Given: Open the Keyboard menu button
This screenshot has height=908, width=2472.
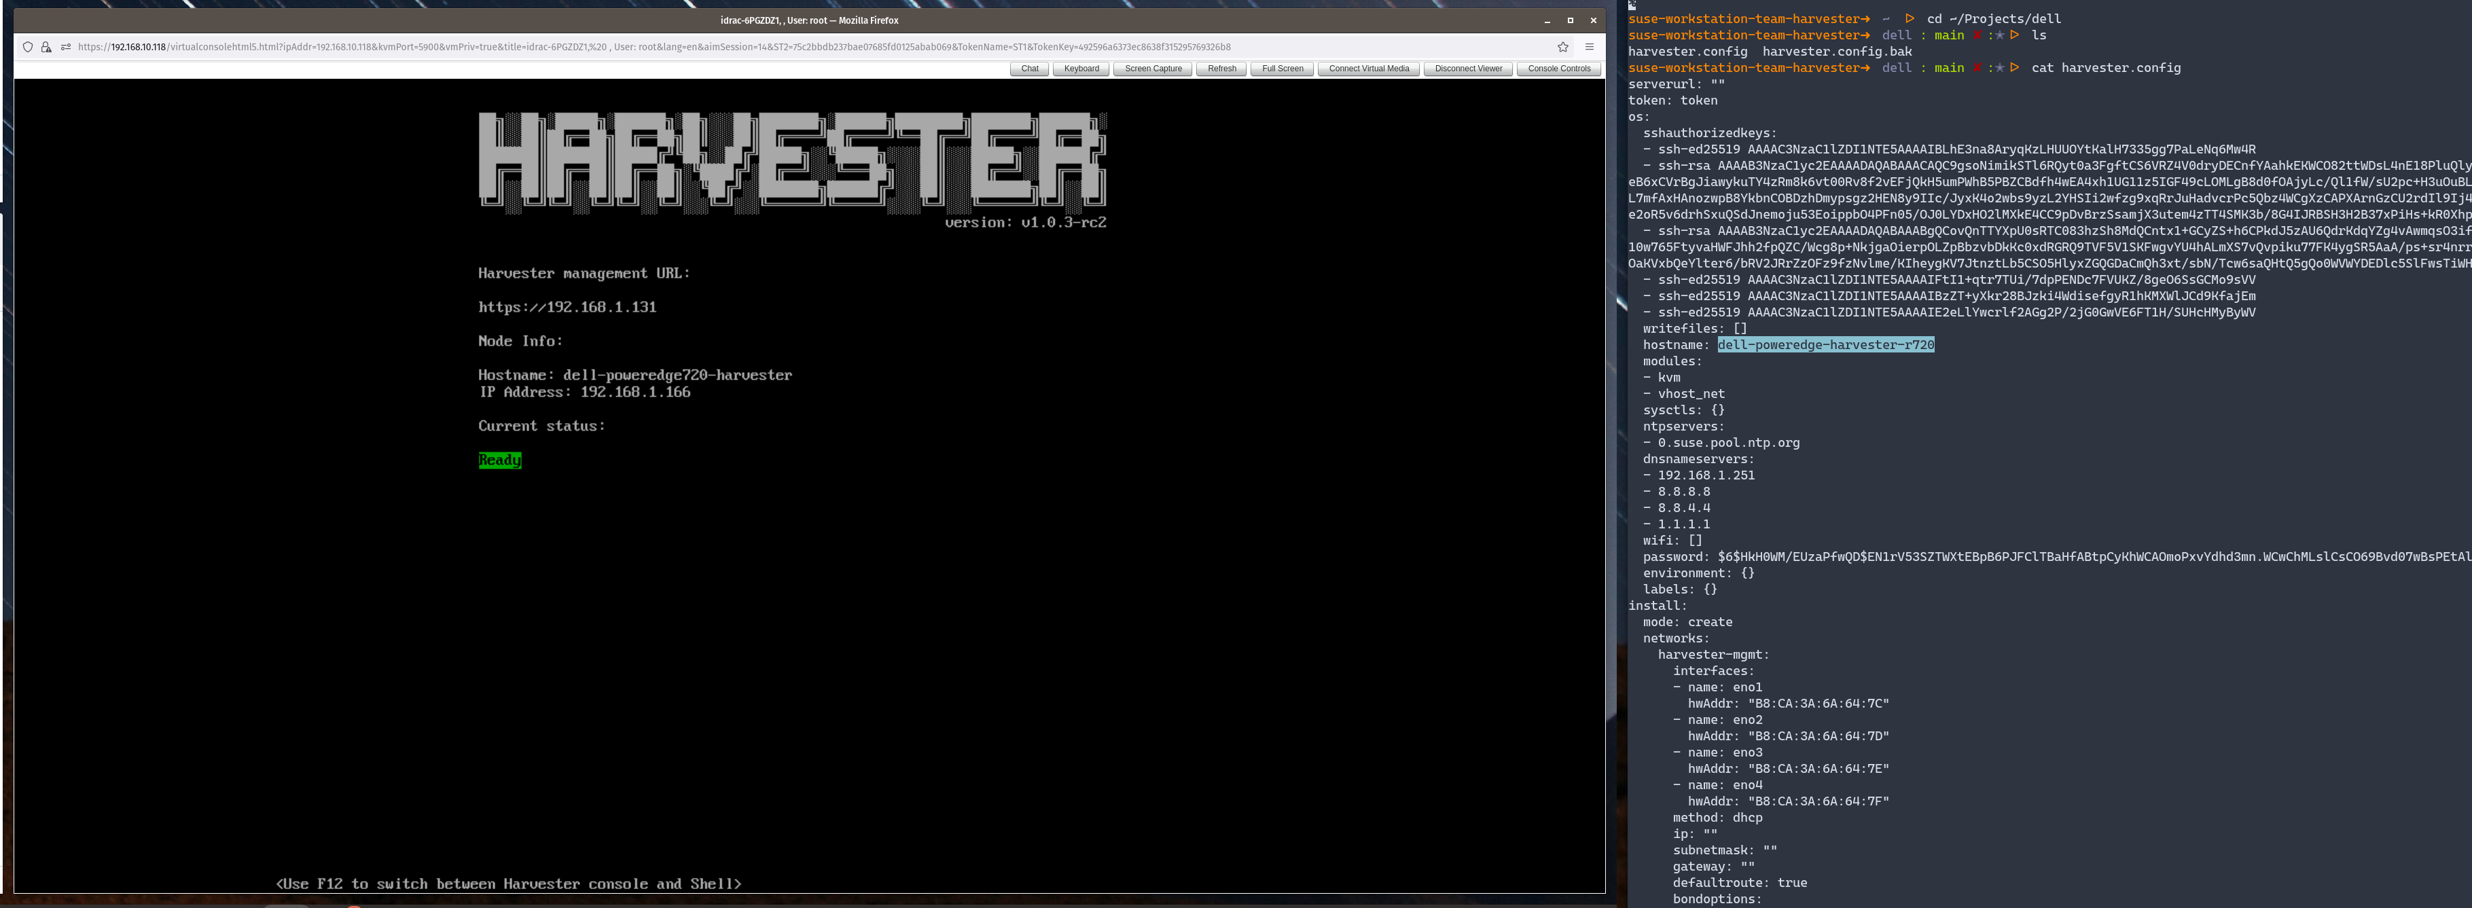Looking at the screenshot, I should (x=1081, y=69).
